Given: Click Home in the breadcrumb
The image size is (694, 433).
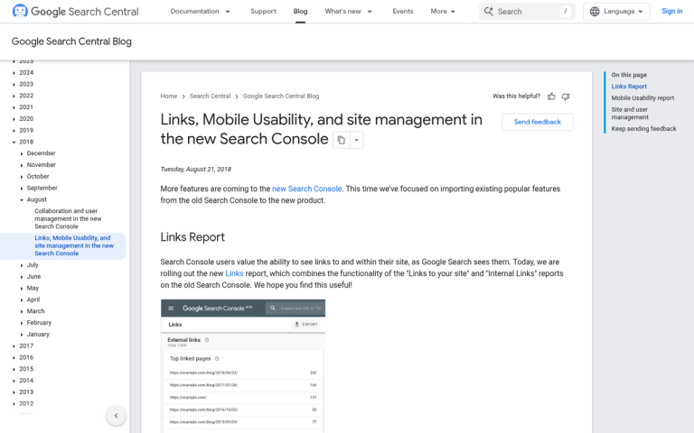Looking at the screenshot, I should pyautogui.click(x=169, y=96).
